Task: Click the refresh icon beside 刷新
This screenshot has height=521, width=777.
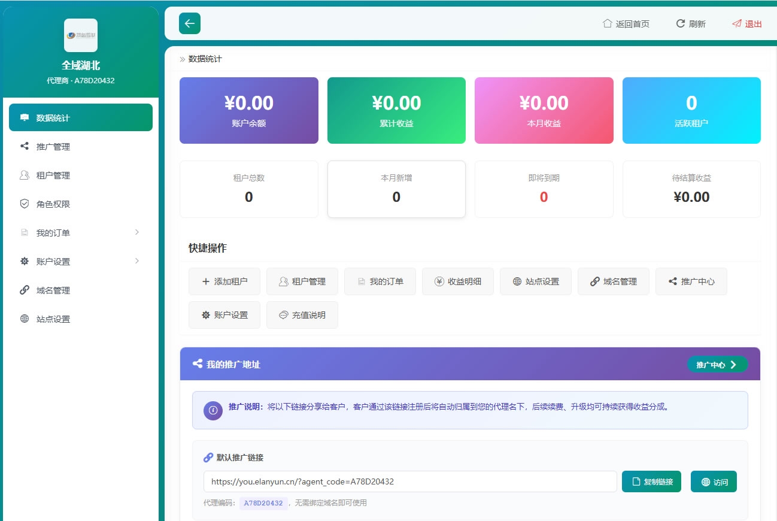Action: point(680,23)
